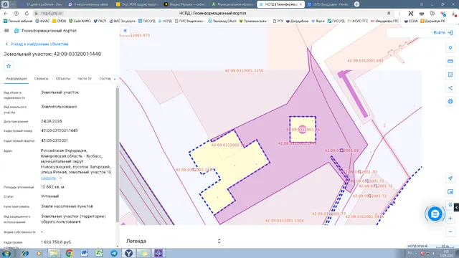This screenshot has width=459, height=258.
Task: Reload the page with refresh icon
Action: point(27,14)
